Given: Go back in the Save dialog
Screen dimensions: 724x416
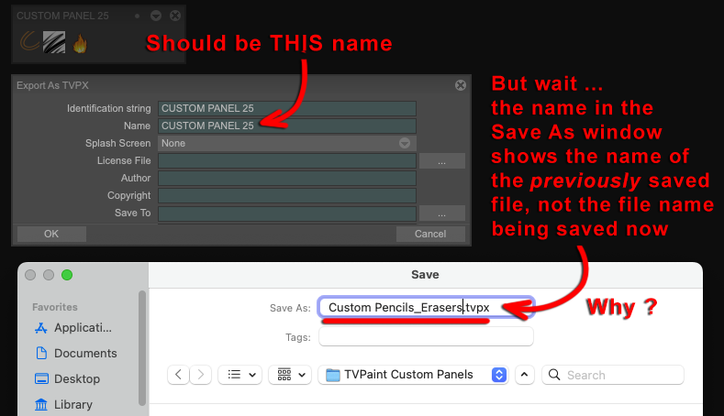Looking at the screenshot, I should (x=179, y=375).
